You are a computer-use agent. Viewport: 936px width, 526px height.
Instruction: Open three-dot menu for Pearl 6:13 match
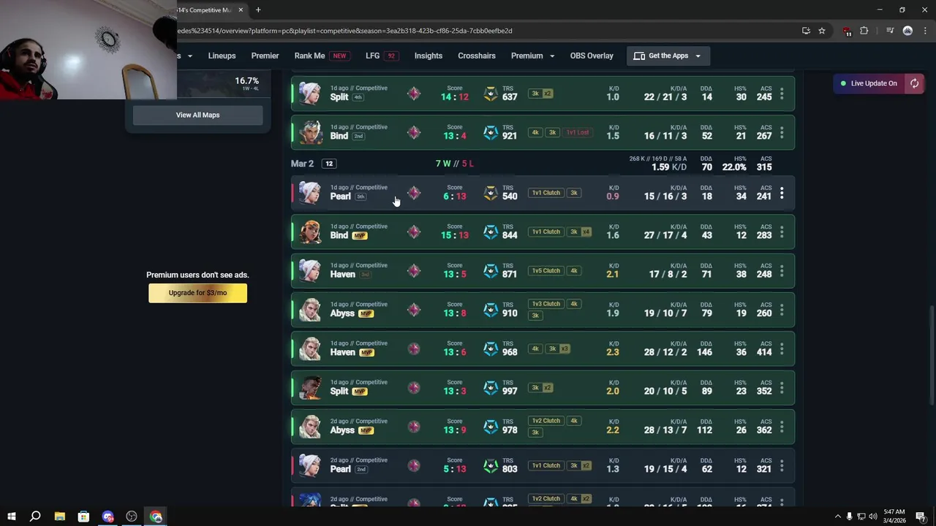782,193
